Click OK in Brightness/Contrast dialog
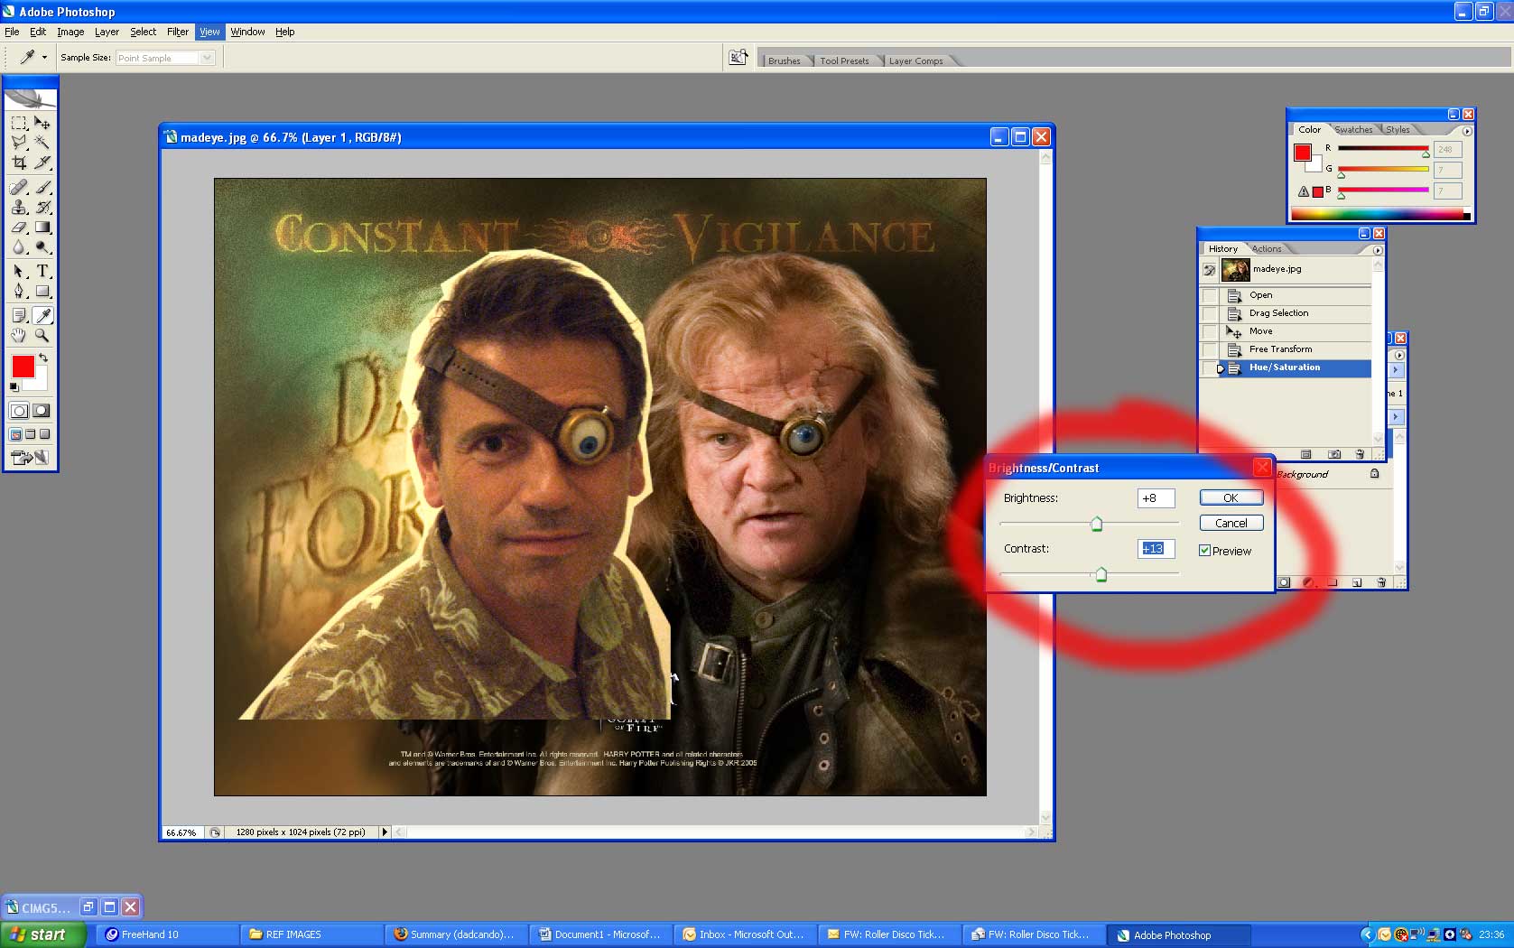 tap(1231, 498)
